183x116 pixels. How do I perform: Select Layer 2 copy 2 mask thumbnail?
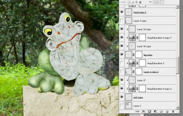[x=138, y=71]
